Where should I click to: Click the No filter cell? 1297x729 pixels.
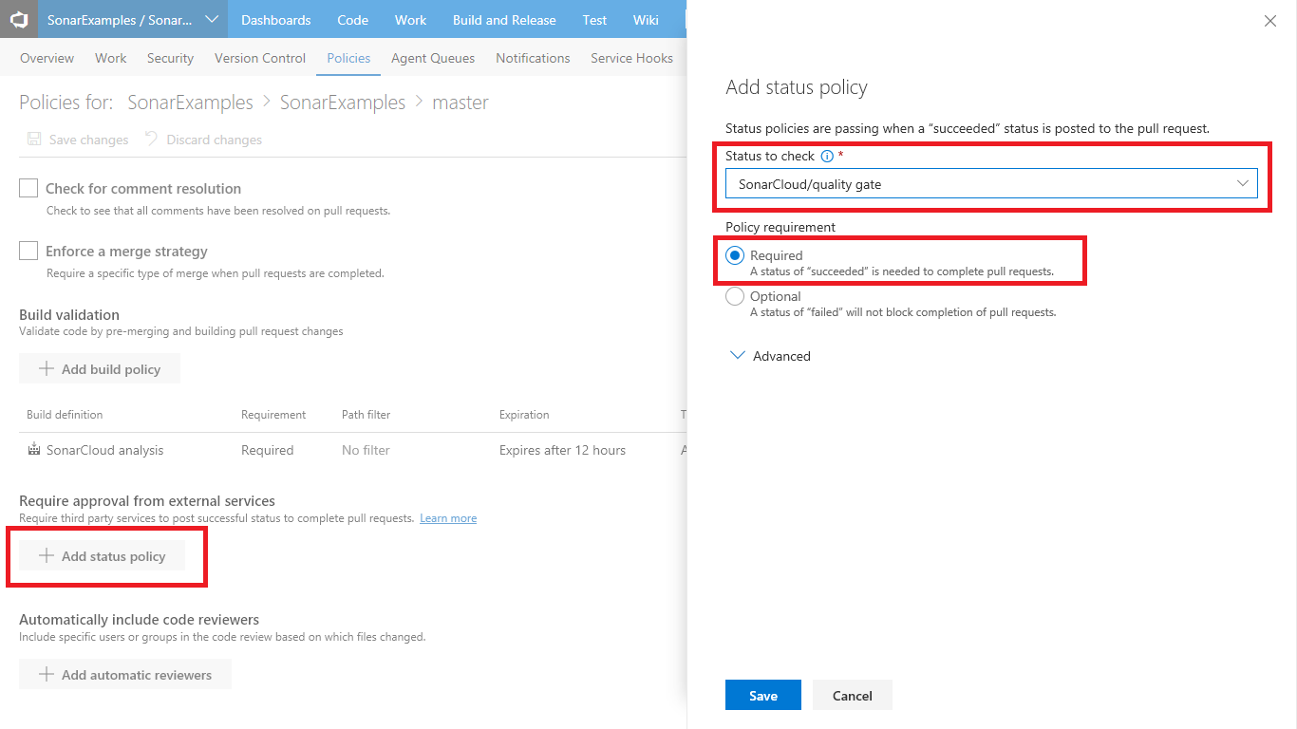(x=366, y=450)
